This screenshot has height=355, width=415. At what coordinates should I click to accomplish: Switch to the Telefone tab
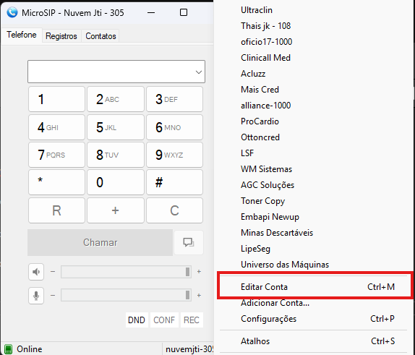tap(22, 35)
